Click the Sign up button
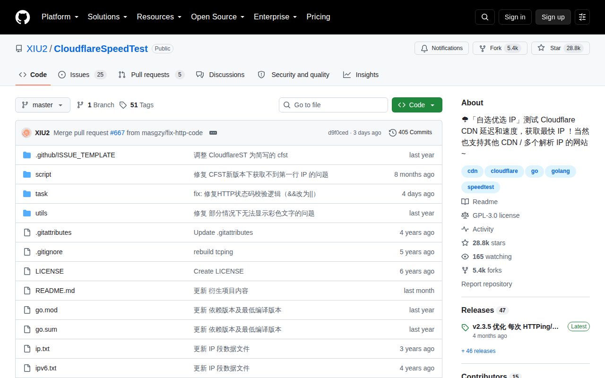605x378 pixels. [x=553, y=17]
